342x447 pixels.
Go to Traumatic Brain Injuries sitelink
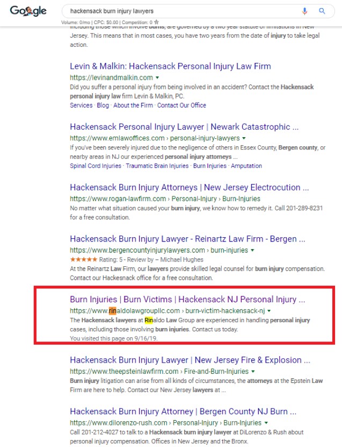(157, 166)
